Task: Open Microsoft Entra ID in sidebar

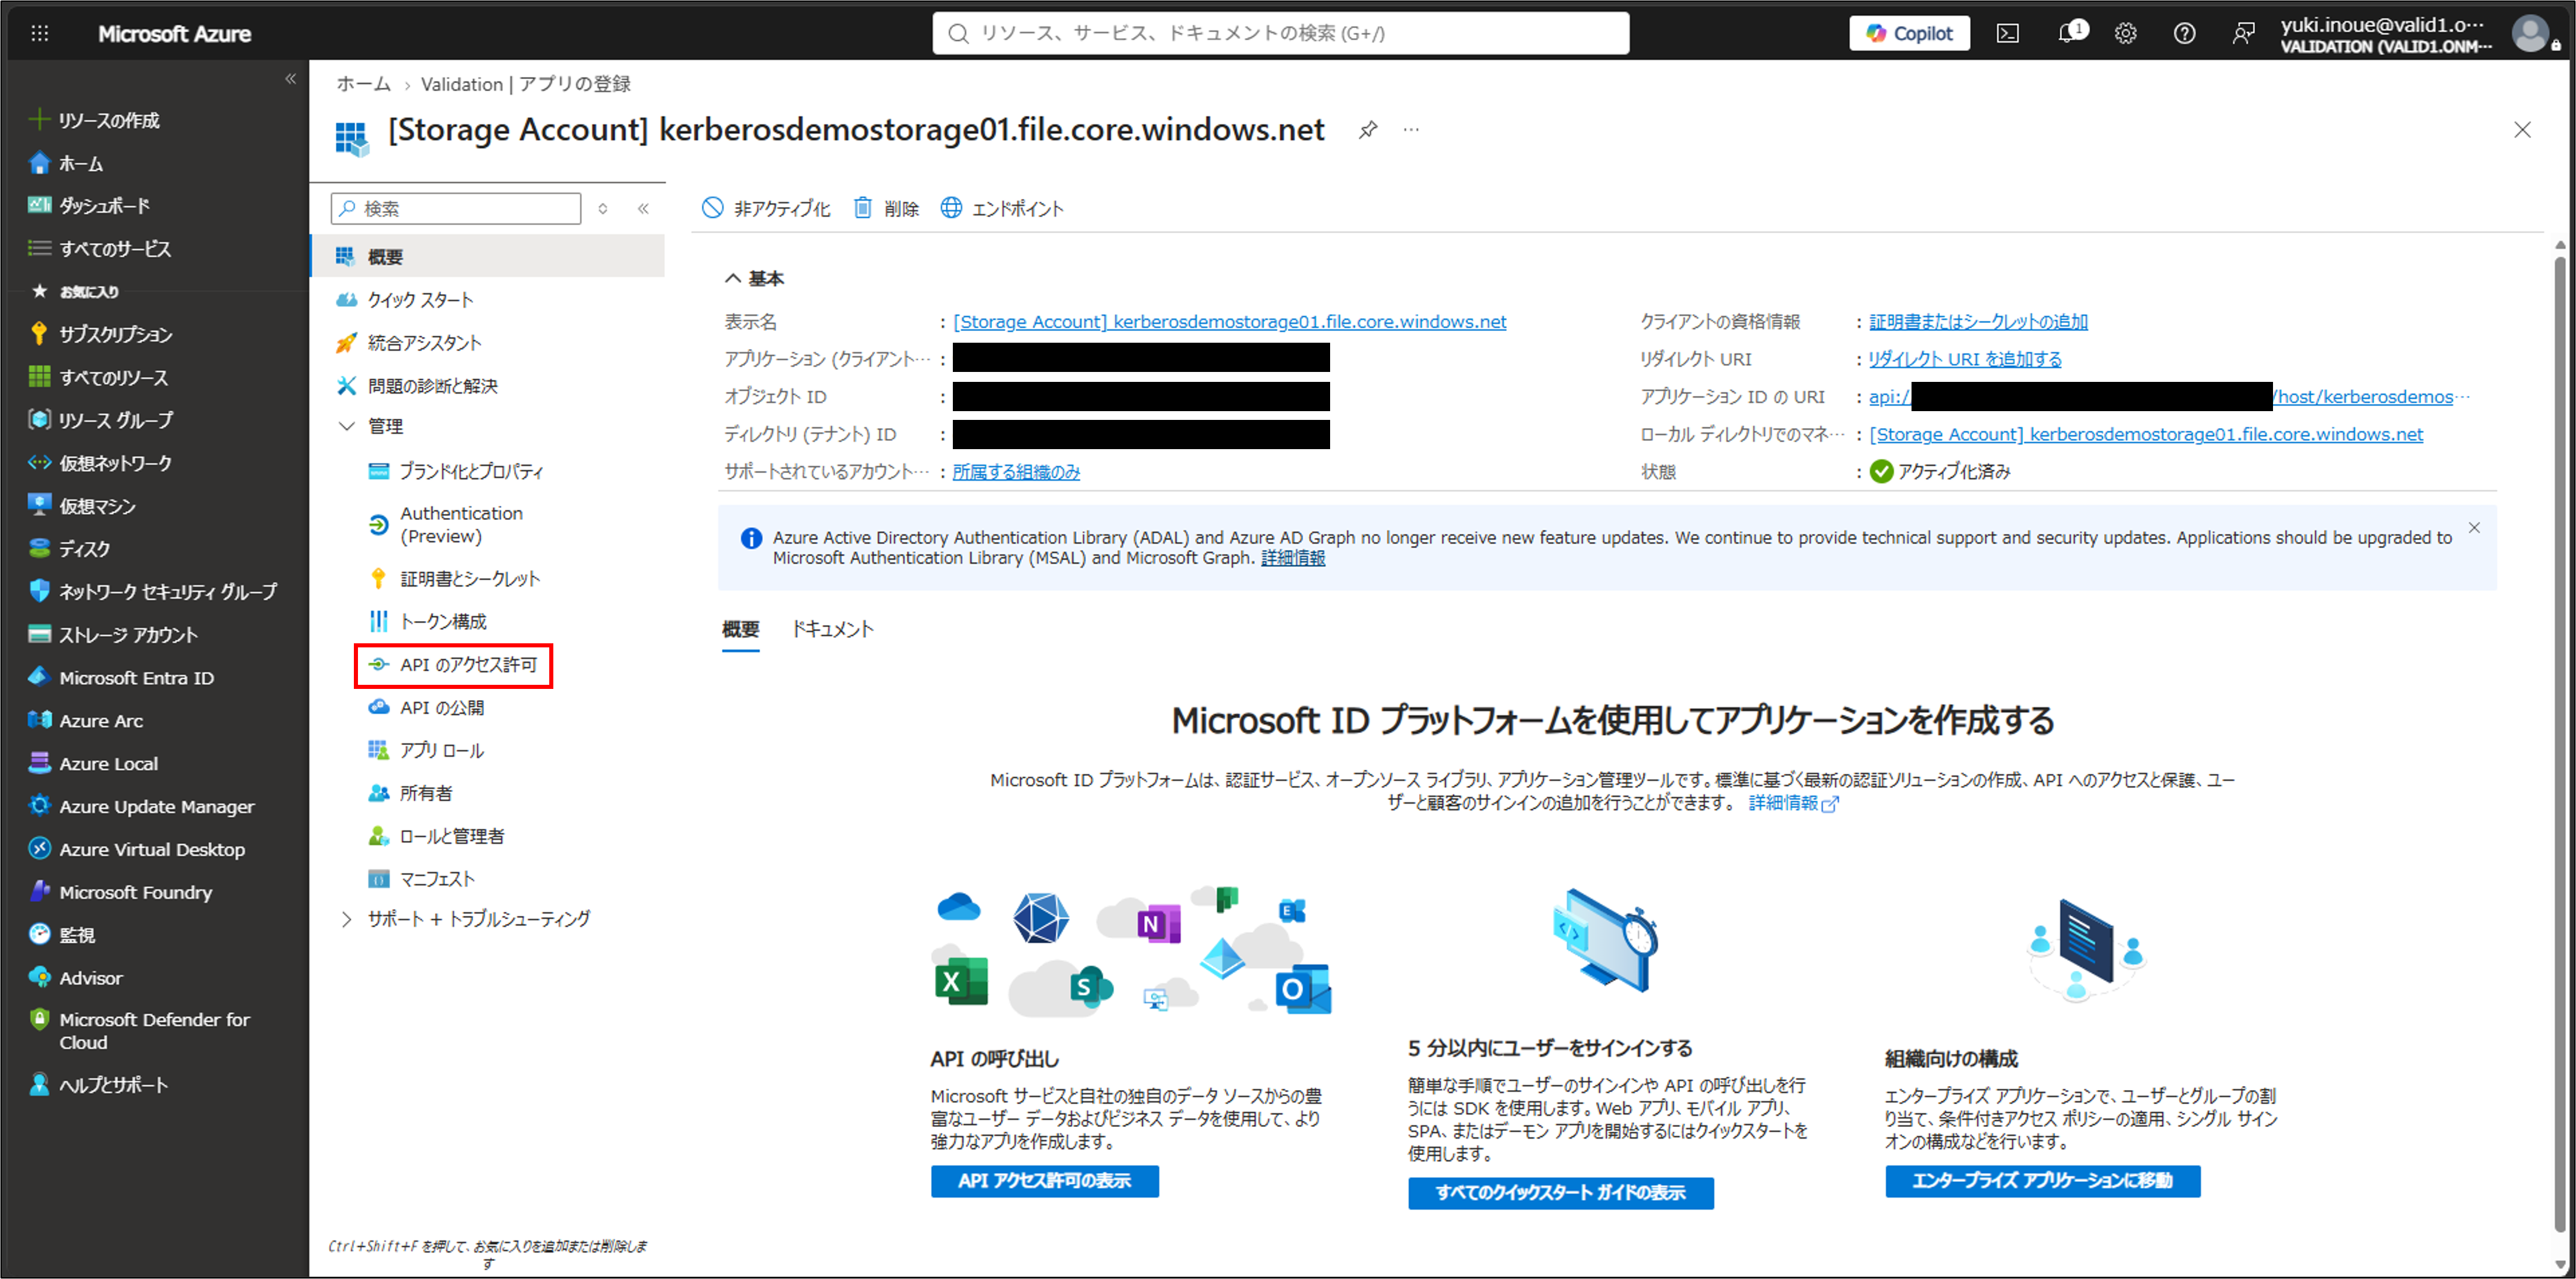Action: click(x=122, y=677)
